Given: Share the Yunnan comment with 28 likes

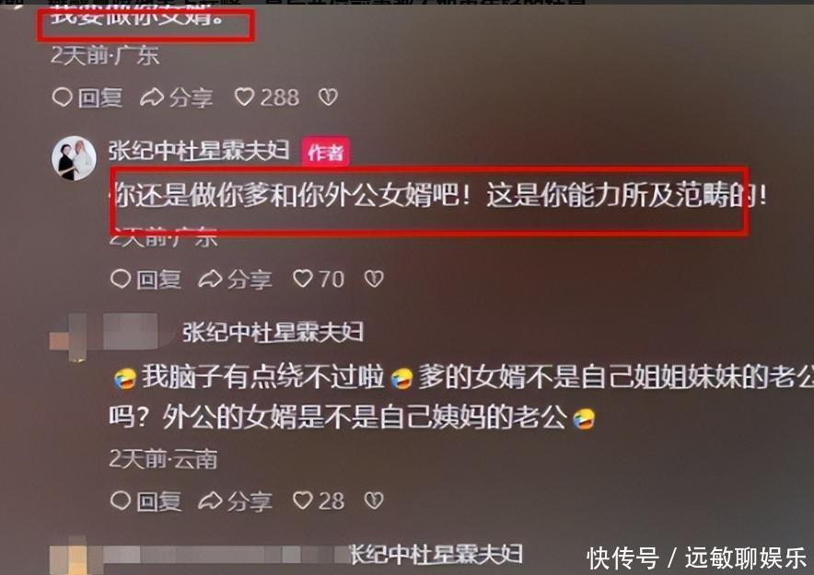Looking at the screenshot, I should click(235, 500).
